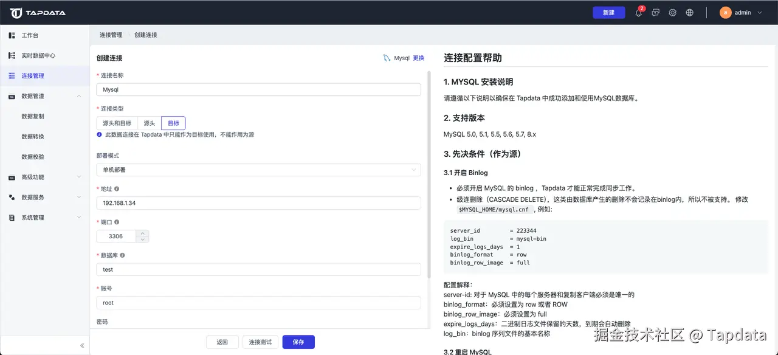Viewport: 778px width, 355px height.
Task: Click the 连接名称 input field
Action: [x=258, y=89]
